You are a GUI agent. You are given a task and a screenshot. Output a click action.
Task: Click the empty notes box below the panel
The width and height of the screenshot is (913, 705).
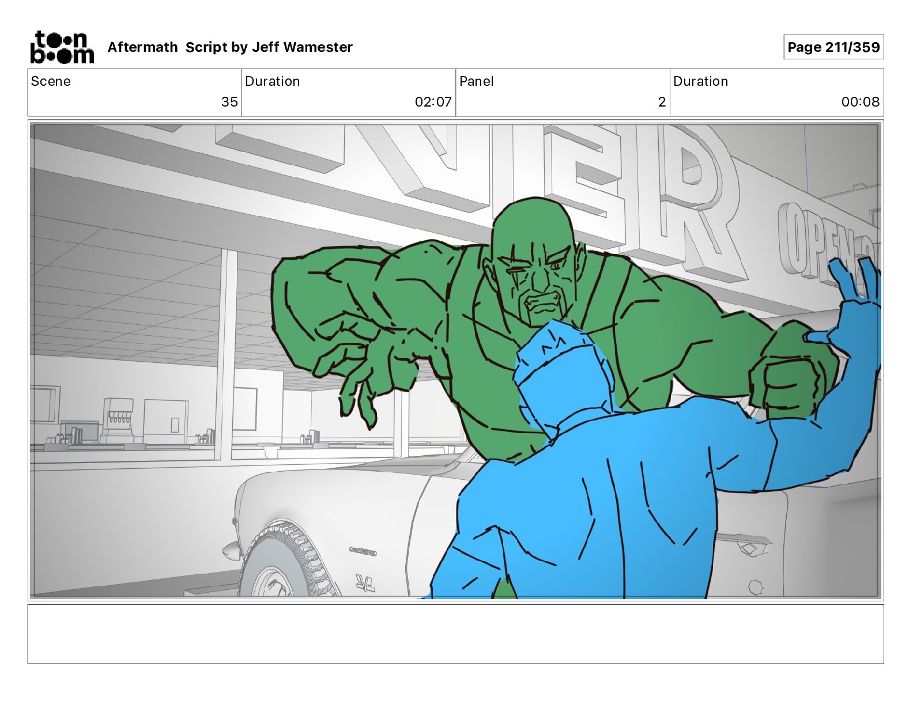[x=455, y=634]
